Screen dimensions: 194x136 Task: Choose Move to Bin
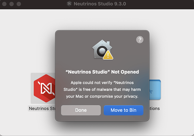tap(123, 110)
